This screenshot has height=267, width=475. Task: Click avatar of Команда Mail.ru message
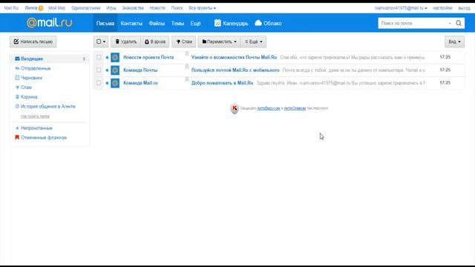(115, 82)
